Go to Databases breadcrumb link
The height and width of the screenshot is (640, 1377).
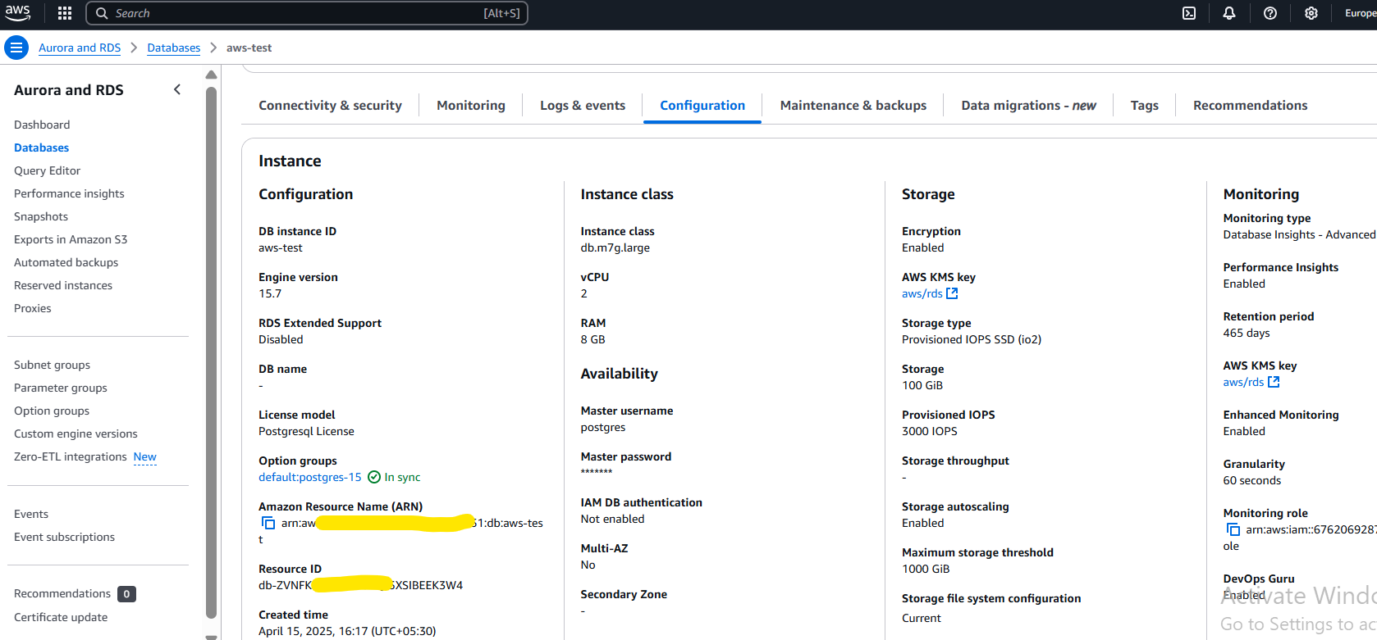coord(174,48)
